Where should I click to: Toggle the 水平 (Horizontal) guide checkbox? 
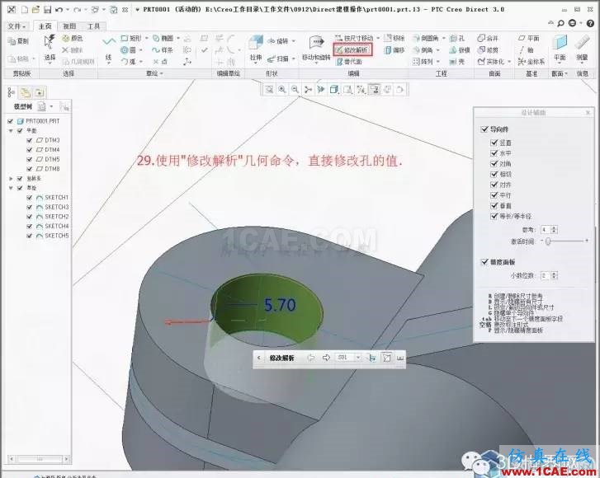[494, 153]
